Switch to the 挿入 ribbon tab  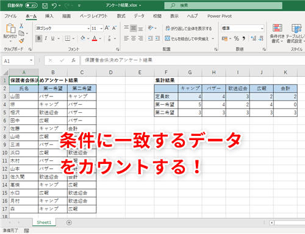tap(49, 16)
